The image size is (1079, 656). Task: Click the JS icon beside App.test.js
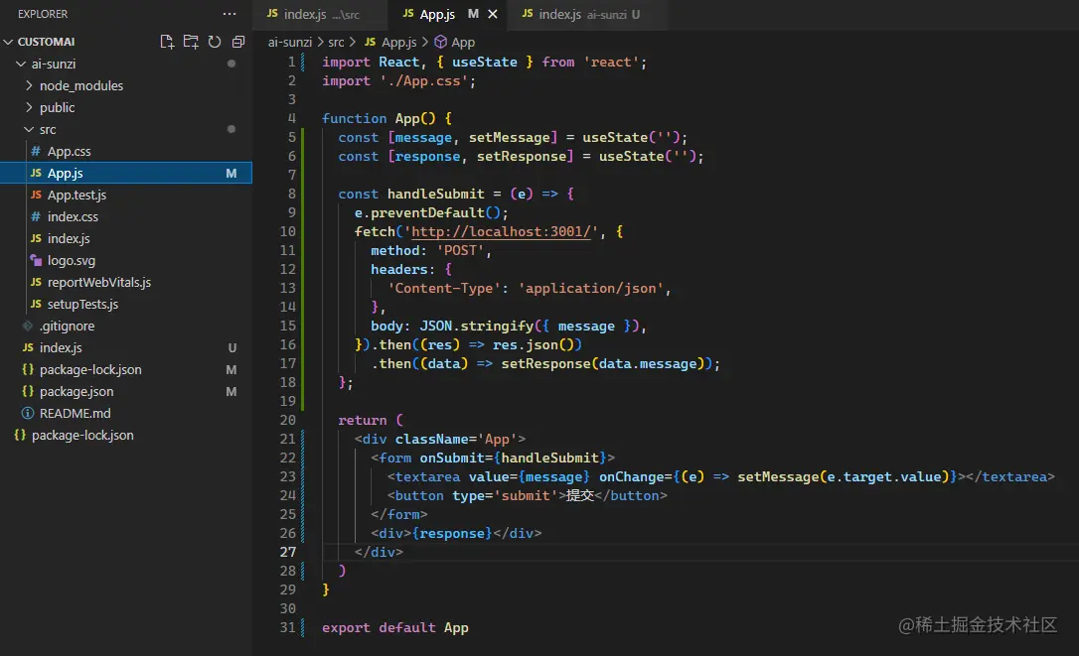pos(36,196)
